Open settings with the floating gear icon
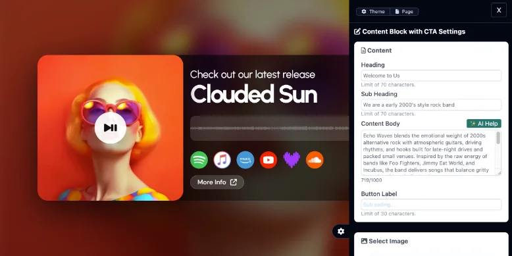The width and height of the screenshot is (512, 256). [341, 232]
